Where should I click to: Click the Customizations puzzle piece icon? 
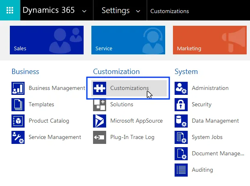point(100,88)
